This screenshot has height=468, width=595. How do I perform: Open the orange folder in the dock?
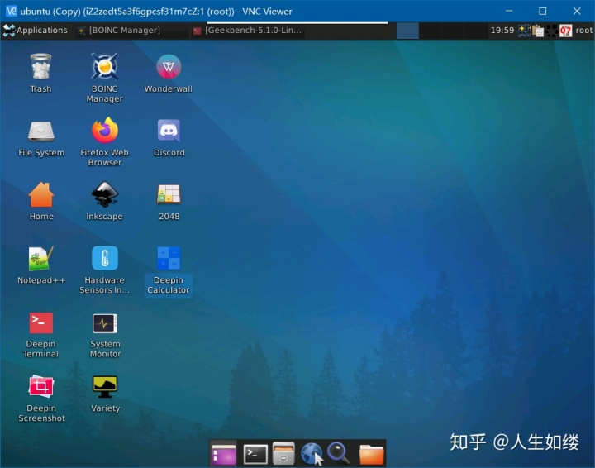372,454
